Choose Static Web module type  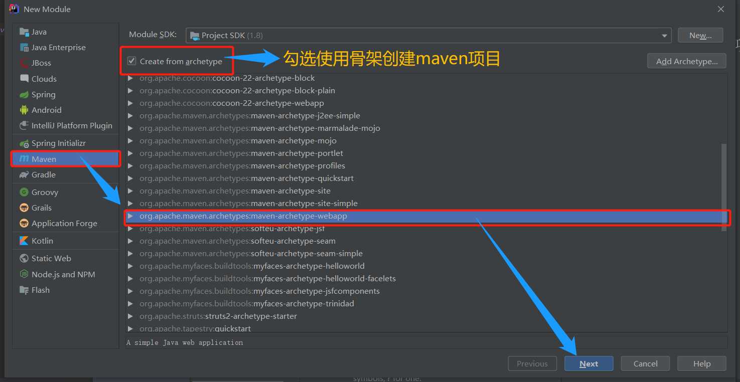[66, 258]
